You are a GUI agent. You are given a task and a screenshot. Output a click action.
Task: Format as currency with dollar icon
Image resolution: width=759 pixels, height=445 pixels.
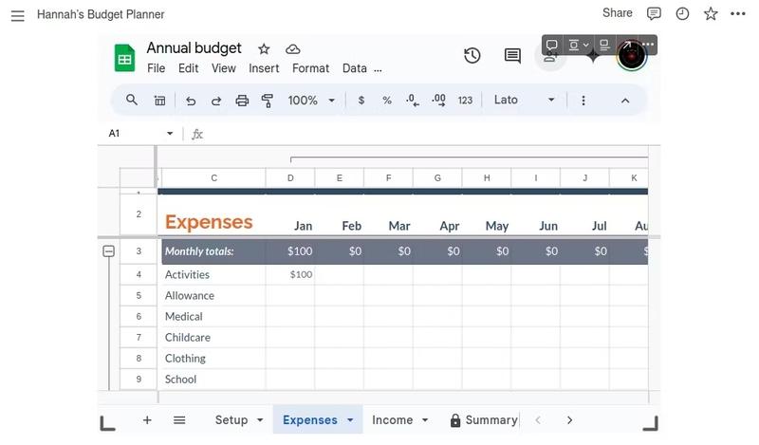tap(361, 101)
